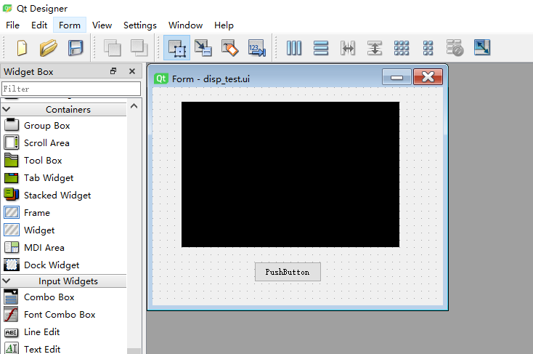Switch to Edit Buddies mode
Screen dimensions: 533x354
pos(229,48)
